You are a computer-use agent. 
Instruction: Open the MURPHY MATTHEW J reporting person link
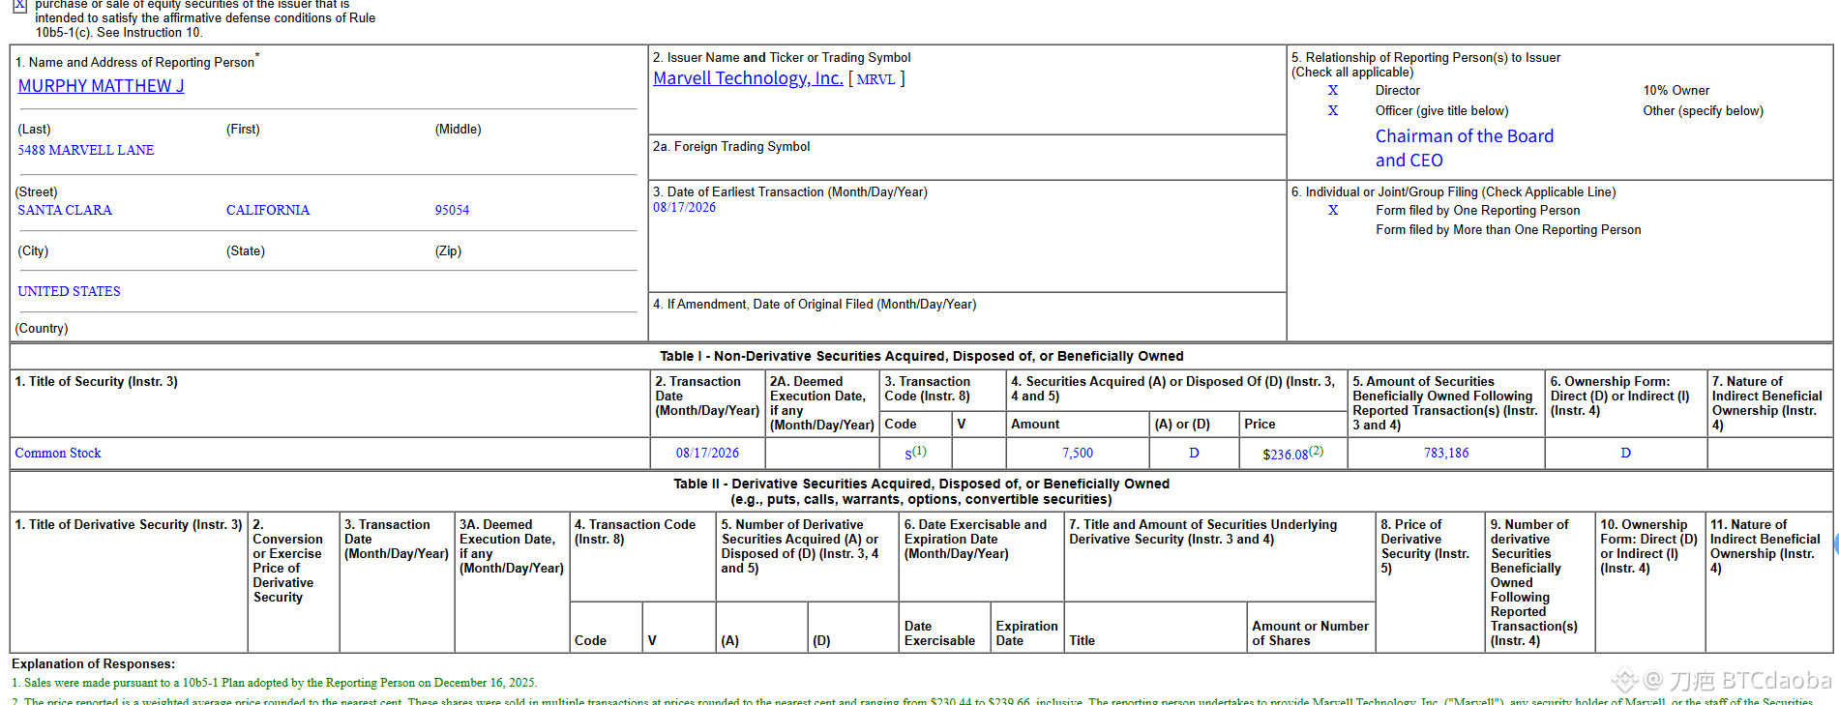(101, 86)
